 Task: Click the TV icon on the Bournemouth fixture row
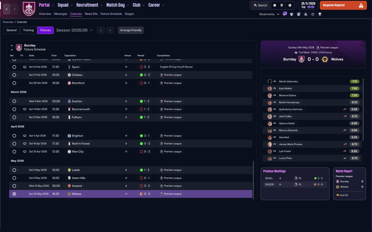[25, 109]
